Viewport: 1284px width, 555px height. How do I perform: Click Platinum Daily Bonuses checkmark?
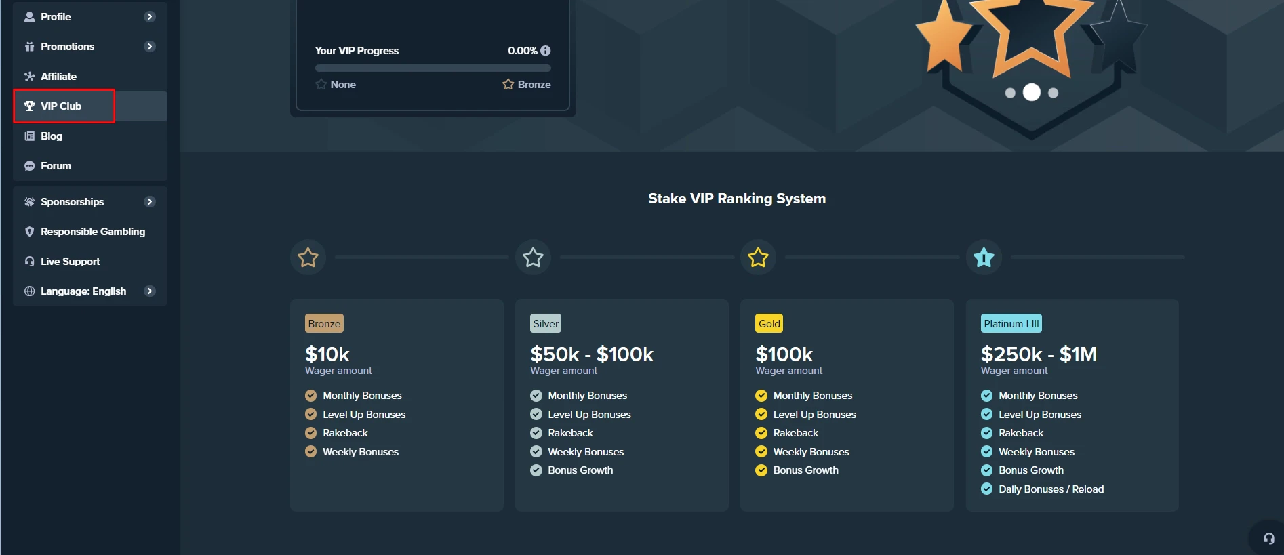pos(986,489)
